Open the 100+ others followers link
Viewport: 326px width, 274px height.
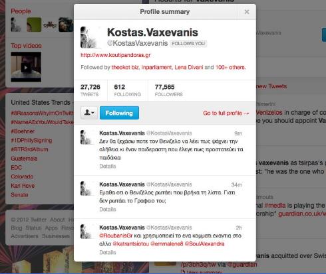coord(230,67)
